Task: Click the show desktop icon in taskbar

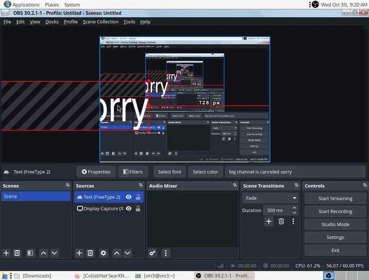Action: [4, 276]
